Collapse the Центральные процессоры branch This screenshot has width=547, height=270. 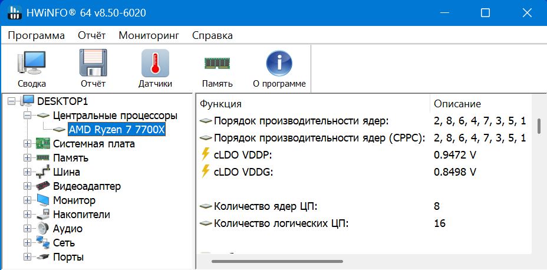[27, 116]
